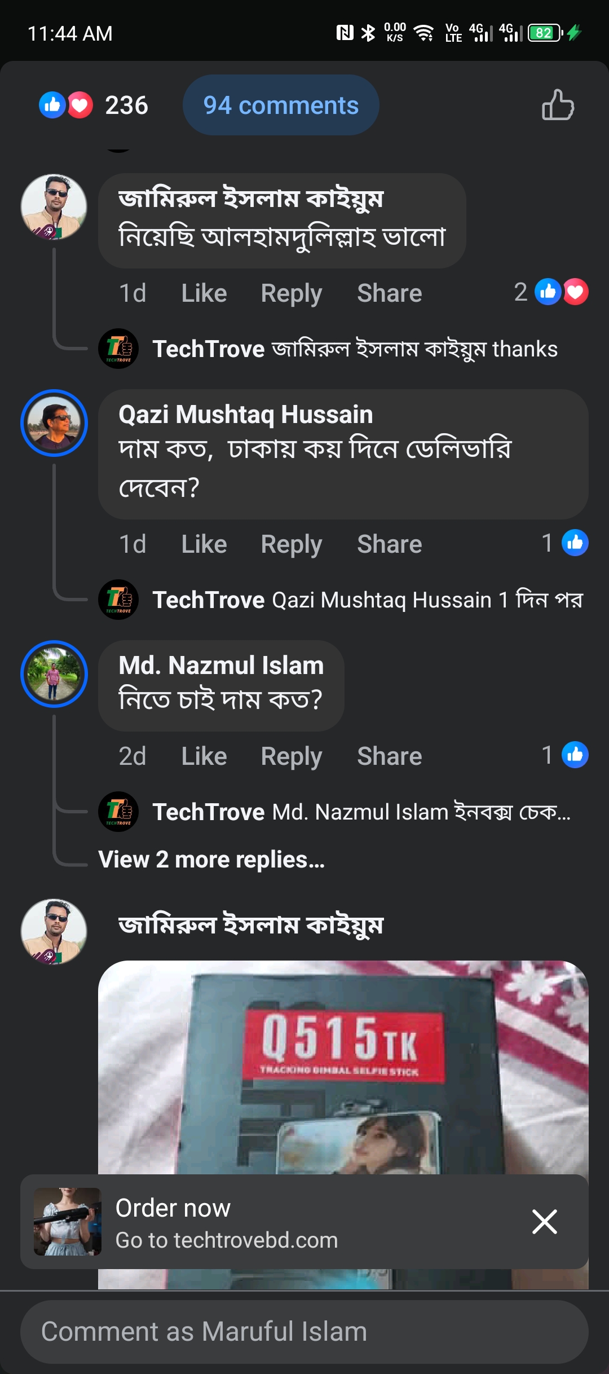Like the comment with 2 reactions
Screen dimensions: 609x1374
[x=204, y=293]
